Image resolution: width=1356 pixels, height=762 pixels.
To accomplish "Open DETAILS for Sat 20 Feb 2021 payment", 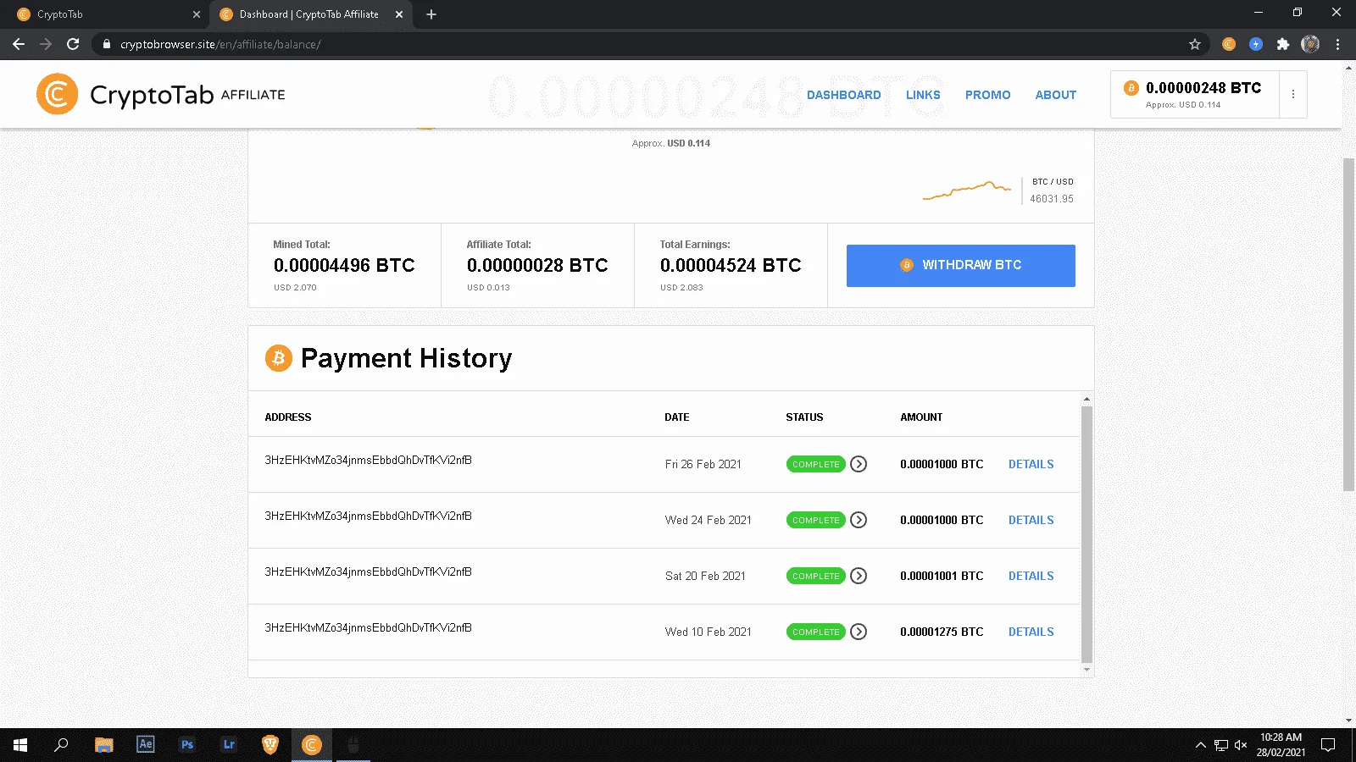I will [x=1031, y=576].
